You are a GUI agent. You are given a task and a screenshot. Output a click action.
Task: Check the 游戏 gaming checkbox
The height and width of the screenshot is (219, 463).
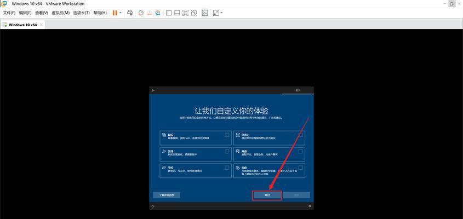[227, 151]
